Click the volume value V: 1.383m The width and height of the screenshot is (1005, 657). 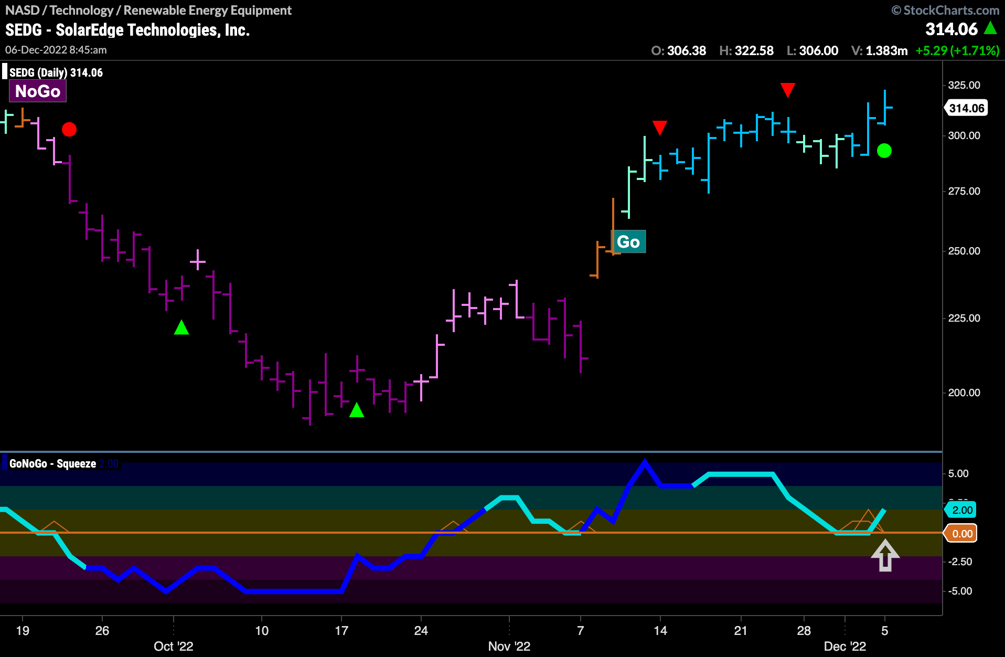click(879, 50)
